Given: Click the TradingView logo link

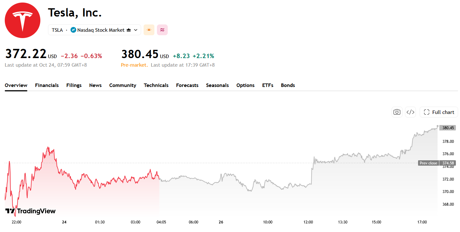Looking at the screenshot, I should (30, 211).
